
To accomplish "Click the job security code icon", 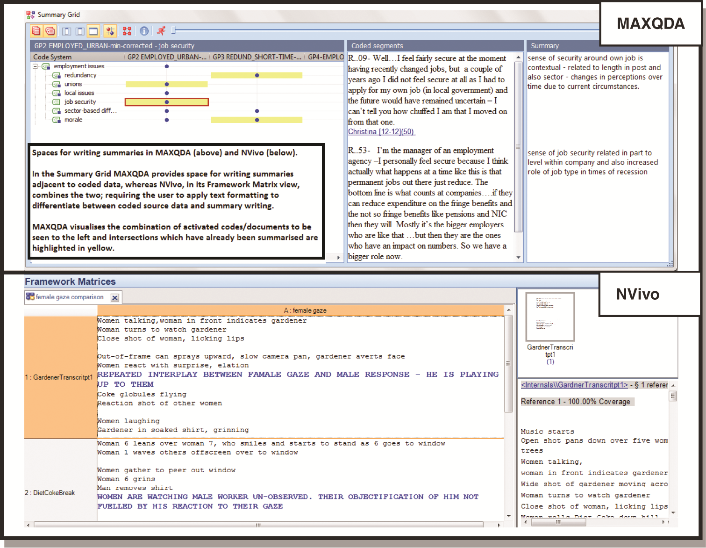I will (x=57, y=102).
